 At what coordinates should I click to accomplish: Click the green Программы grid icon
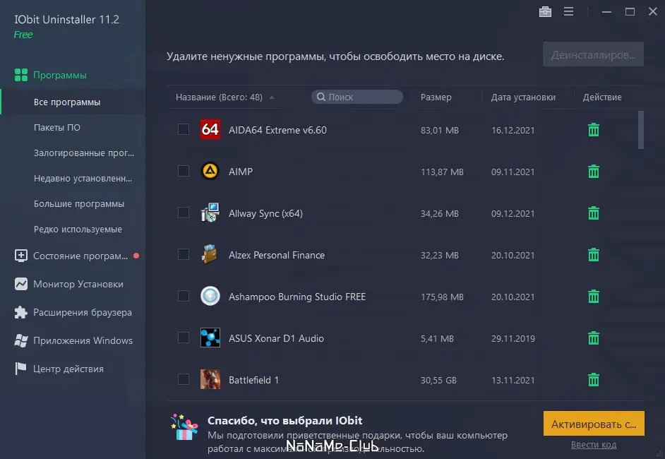(20, 75)
